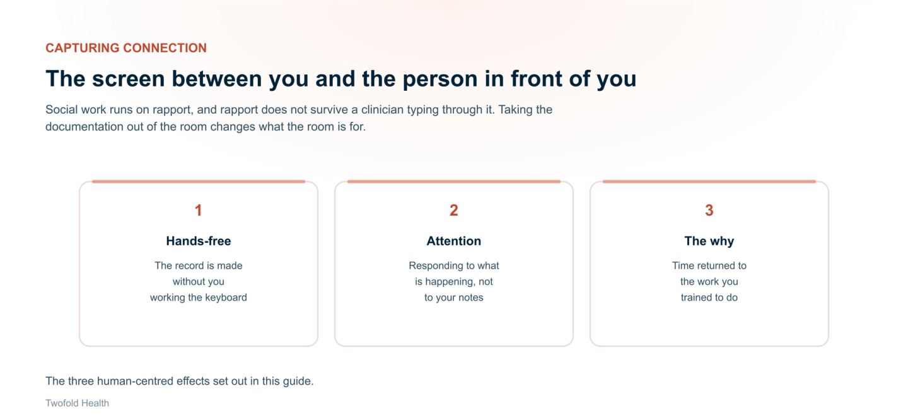Select the main headline about the screen

pyautogui.click(x=340, y=79)
